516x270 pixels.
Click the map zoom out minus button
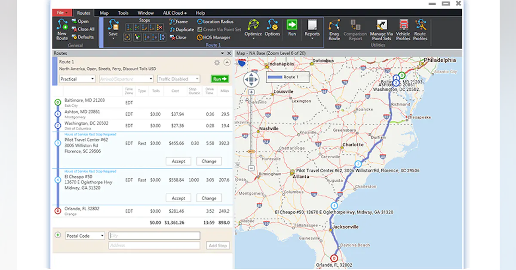pyautogui.click(x=251, y=168)
